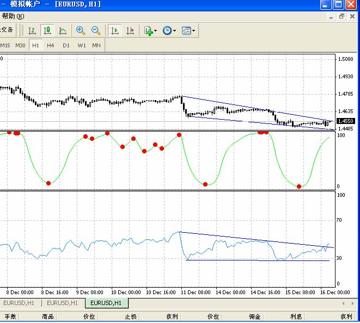The image size is (360, 323).
Task: Click the 11 Dec 08:00 time label
Action: tap(196, 293)
